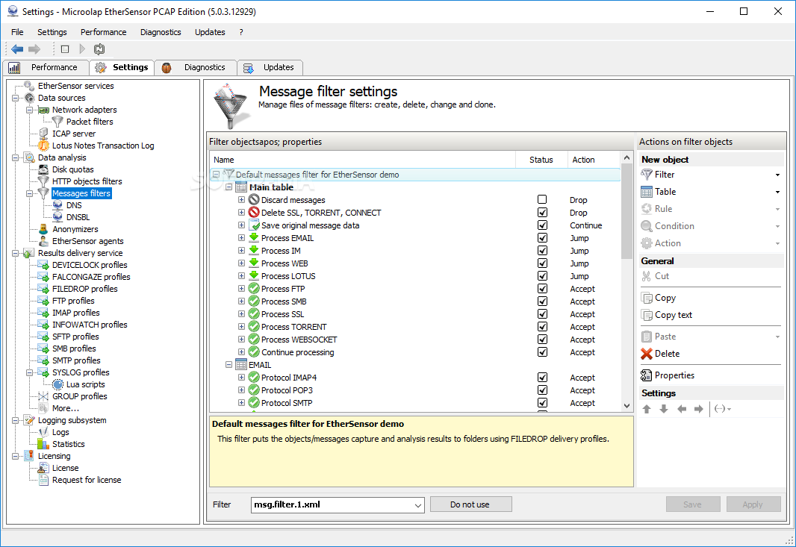Click the Do not use button
This screenshot has height=547, width=796.
click(x=470, y=504)
